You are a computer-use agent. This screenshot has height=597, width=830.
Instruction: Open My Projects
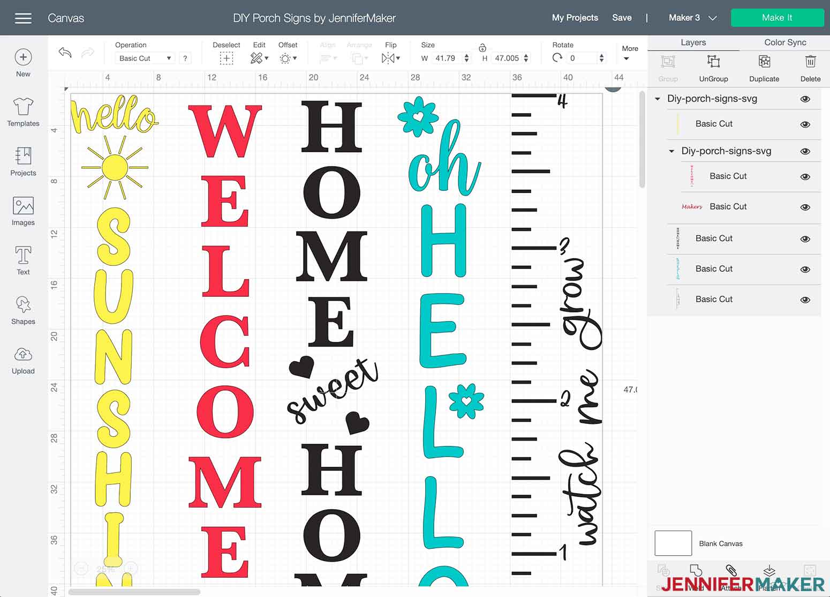[575, 18]
